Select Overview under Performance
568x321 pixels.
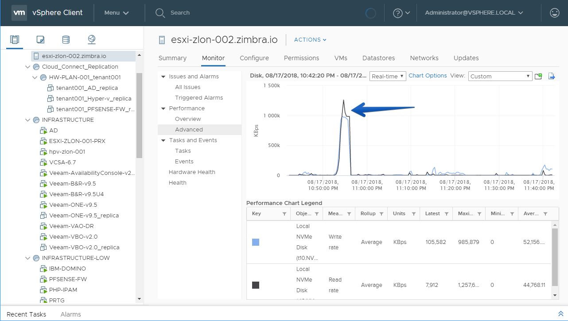point(188,119)
